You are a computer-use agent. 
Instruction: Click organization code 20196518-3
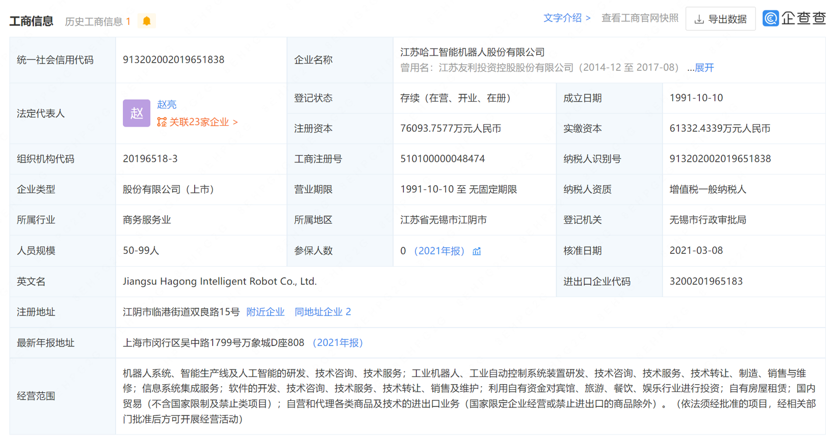[150, 159]
